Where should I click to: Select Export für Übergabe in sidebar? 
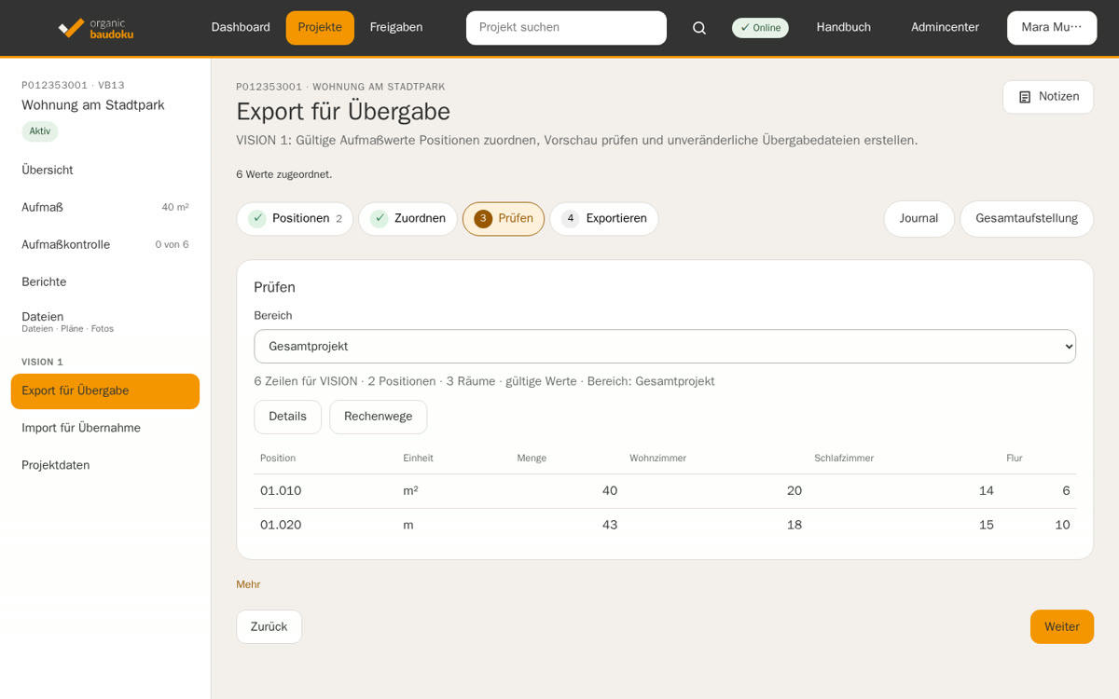pyautogui.click(x=105, y=391)
